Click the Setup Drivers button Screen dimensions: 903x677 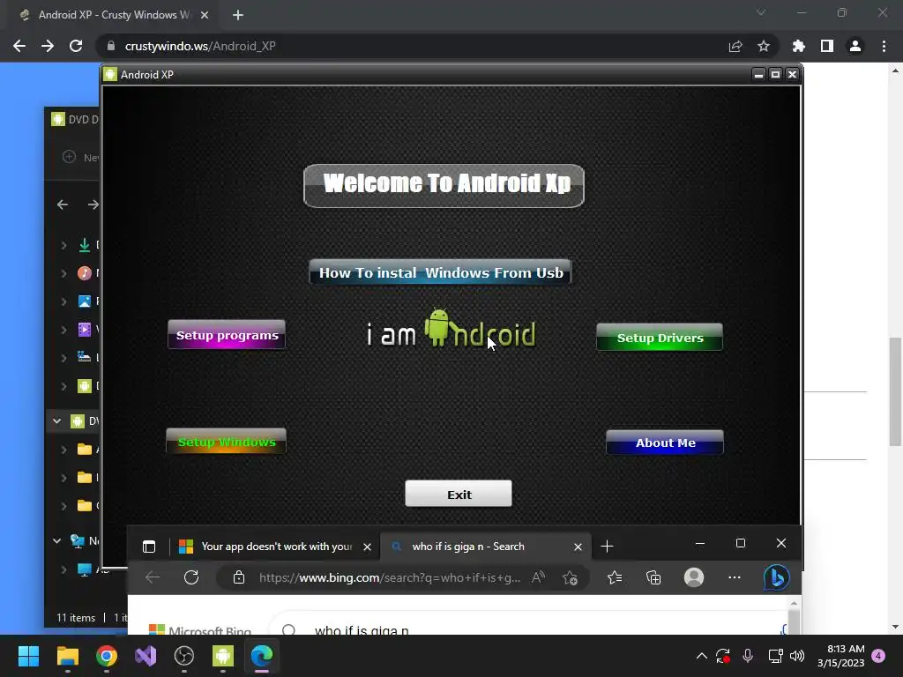[660, 338]
